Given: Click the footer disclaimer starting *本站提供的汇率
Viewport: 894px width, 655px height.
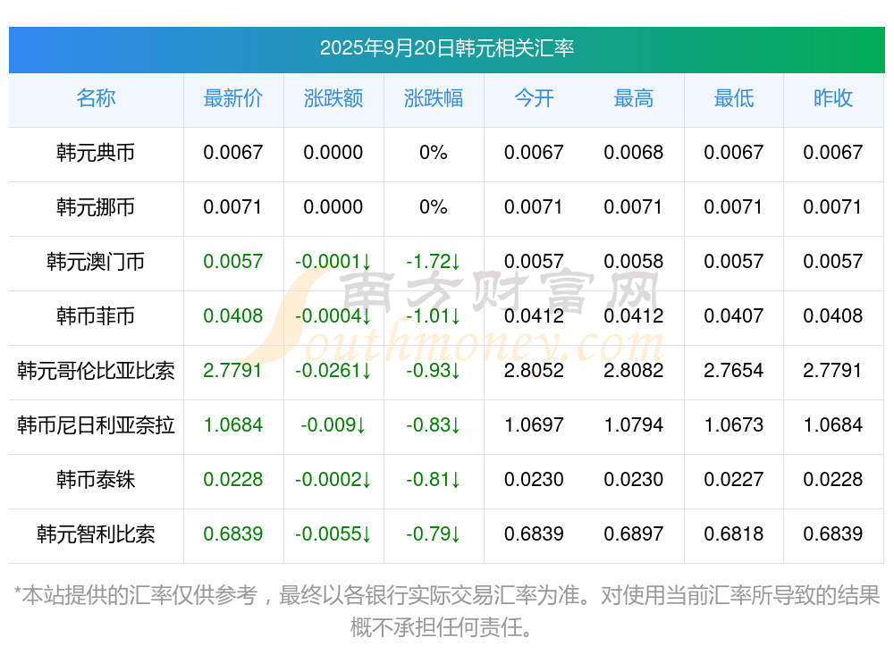Looking at the screenshot, I should point(446,611).
